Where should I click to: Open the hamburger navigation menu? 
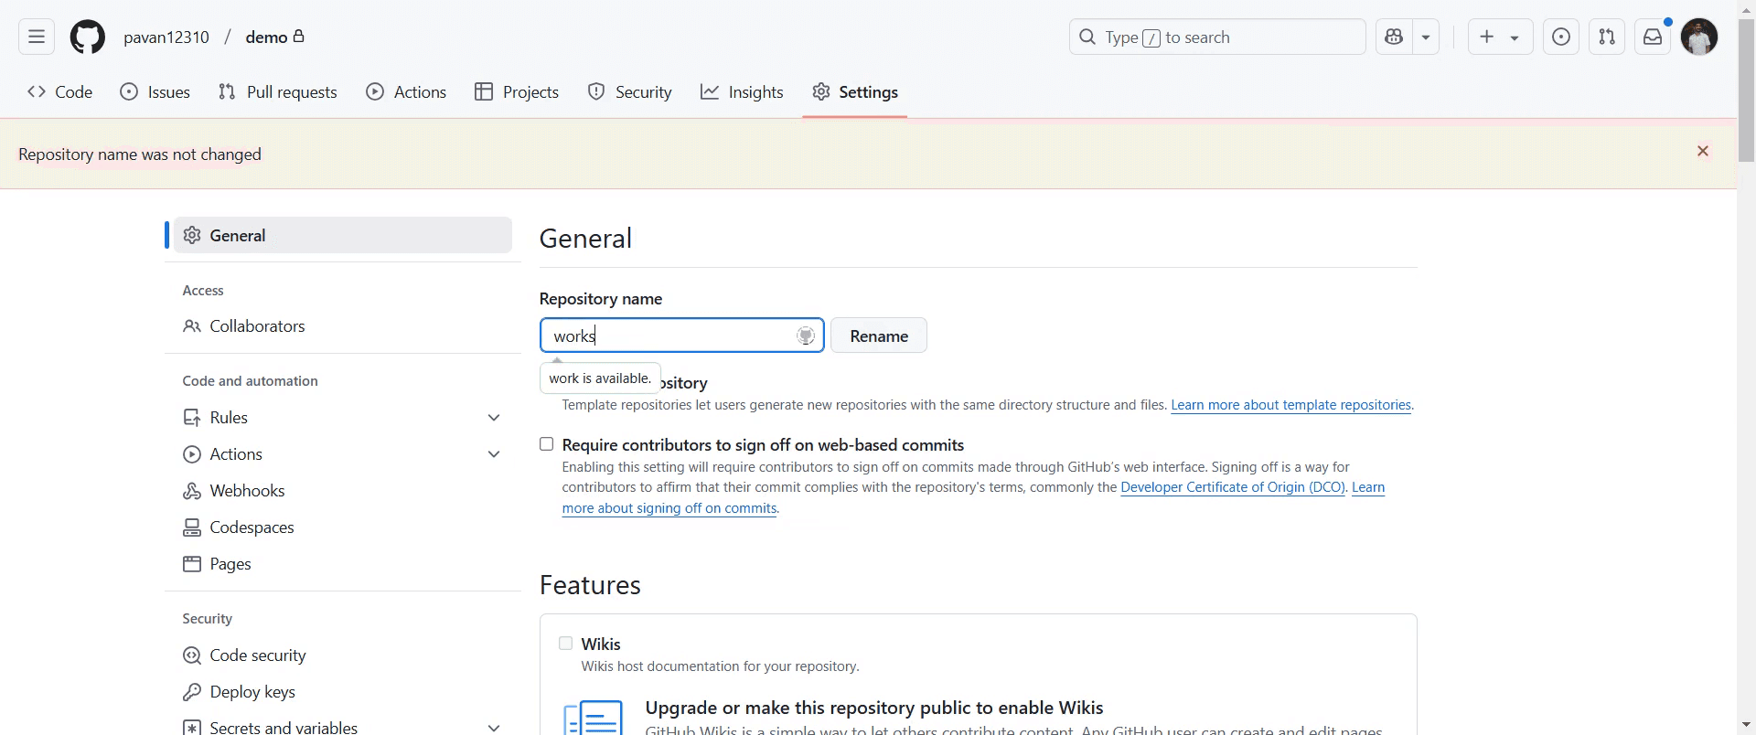point(37,37)
